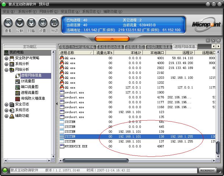Click the 系统分析 tree icon
Screen dimensions: 224x176
point(12,64)
